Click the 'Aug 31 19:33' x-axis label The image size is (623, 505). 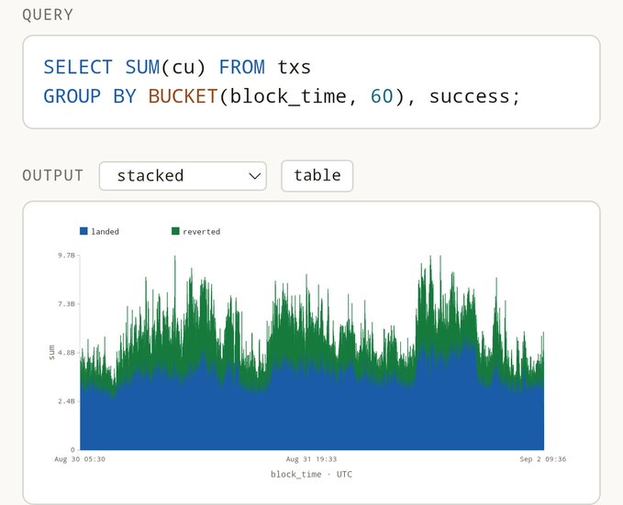pos(311,459)
